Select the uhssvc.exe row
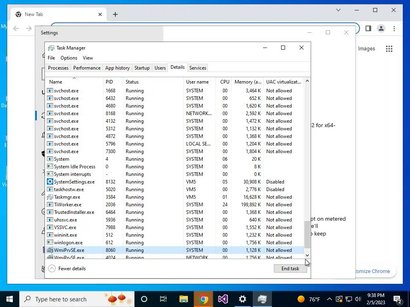This screenshot has width=410, height=307. 175,220
